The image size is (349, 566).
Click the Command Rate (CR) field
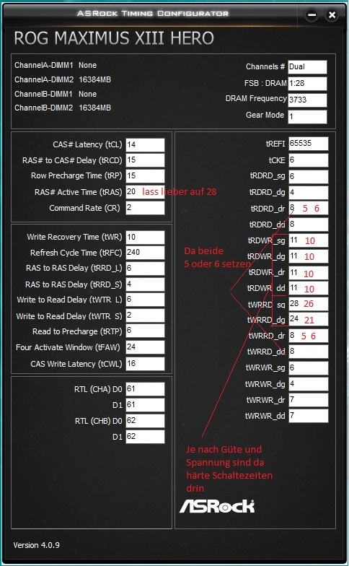[x=146, y=208]
